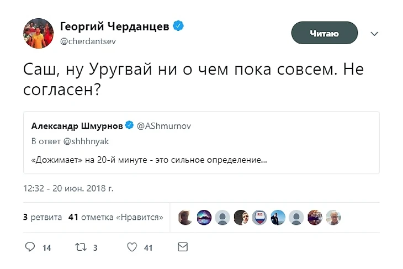Send tweet via envelope message icon

(x=183, y=247)
